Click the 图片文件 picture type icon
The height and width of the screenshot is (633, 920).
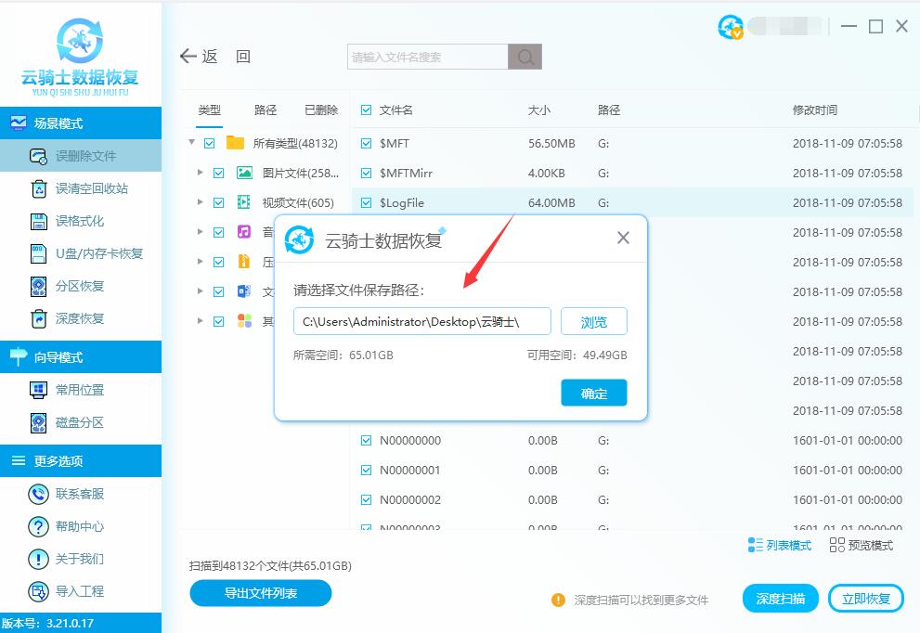tap(245, 173)
